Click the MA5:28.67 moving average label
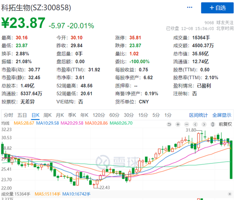This screenshot has width=236, height=200. [x=24, y=123]
